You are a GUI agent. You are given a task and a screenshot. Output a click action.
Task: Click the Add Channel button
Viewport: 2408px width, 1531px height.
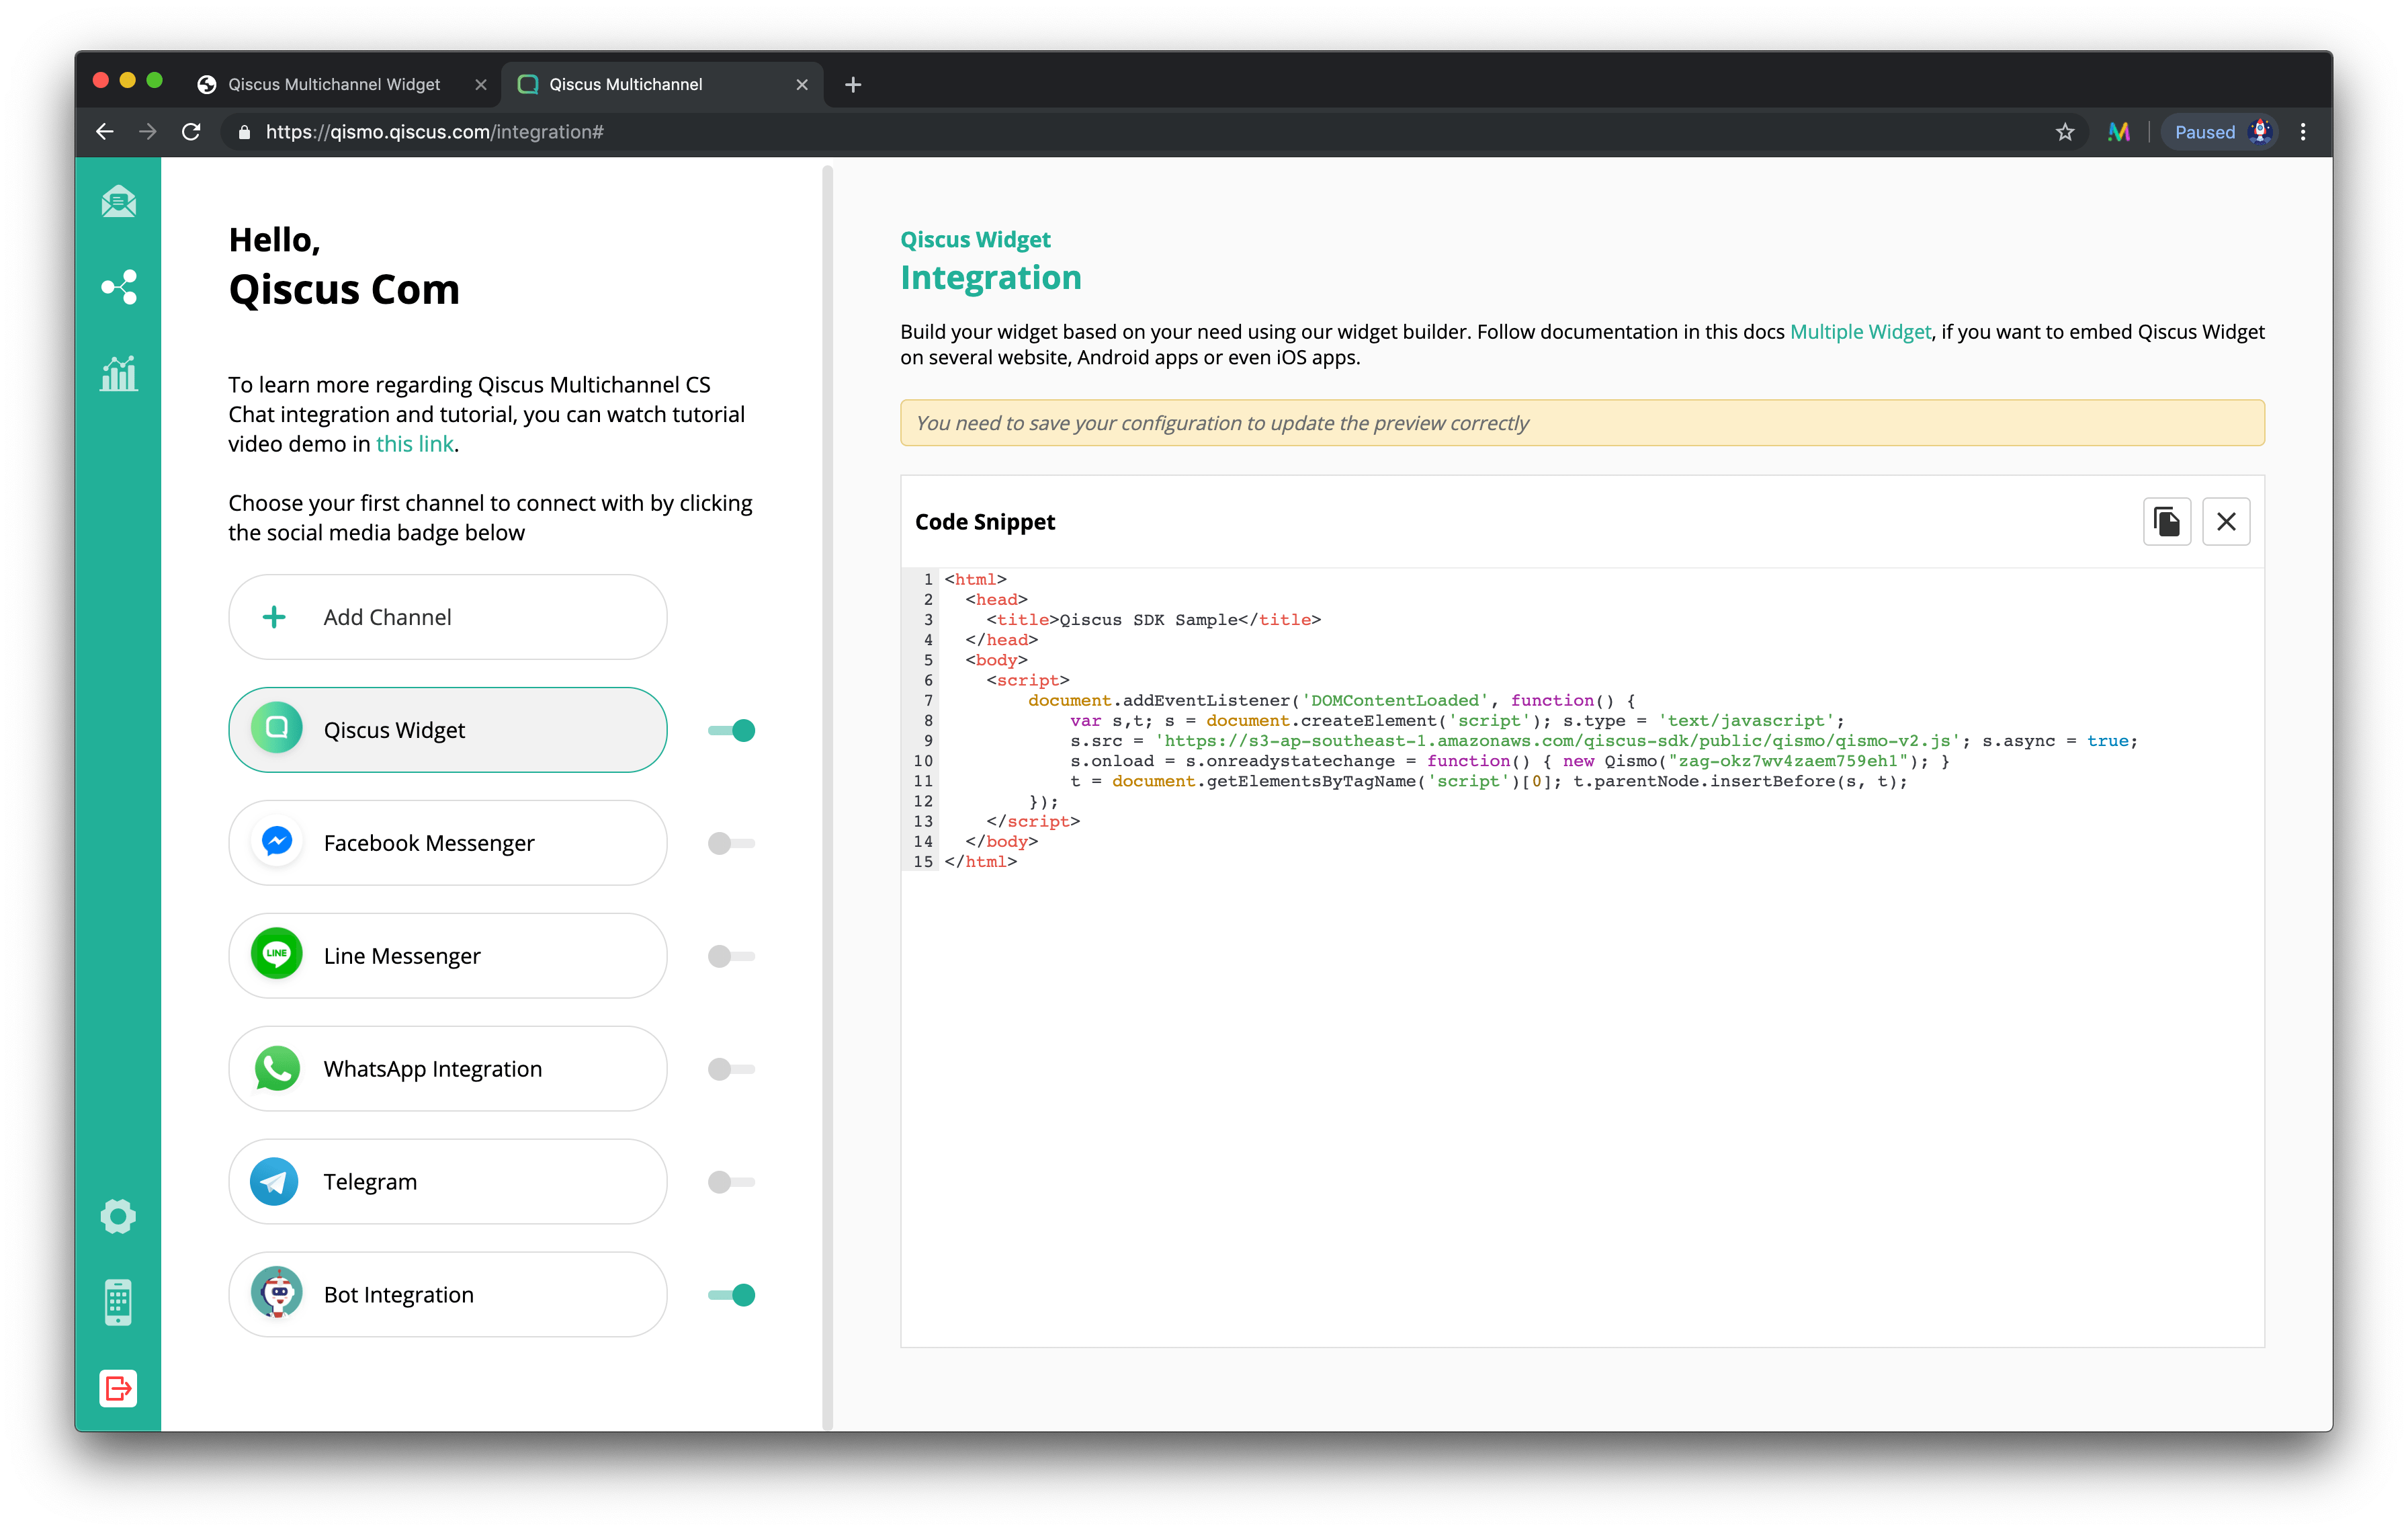pyautogui.click(x=447, y=617)
